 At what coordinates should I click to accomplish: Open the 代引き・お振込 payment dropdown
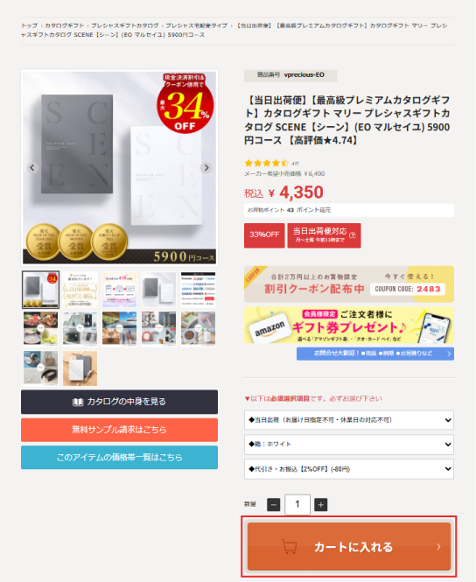pyautogui.click(x=349, y=469)
